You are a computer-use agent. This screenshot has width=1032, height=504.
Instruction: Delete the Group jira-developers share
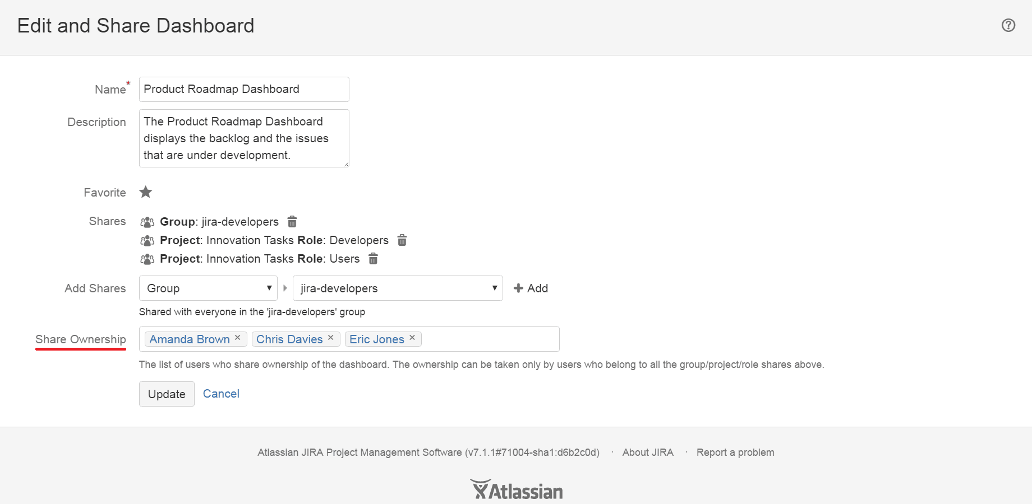click(x=292, y=222)
